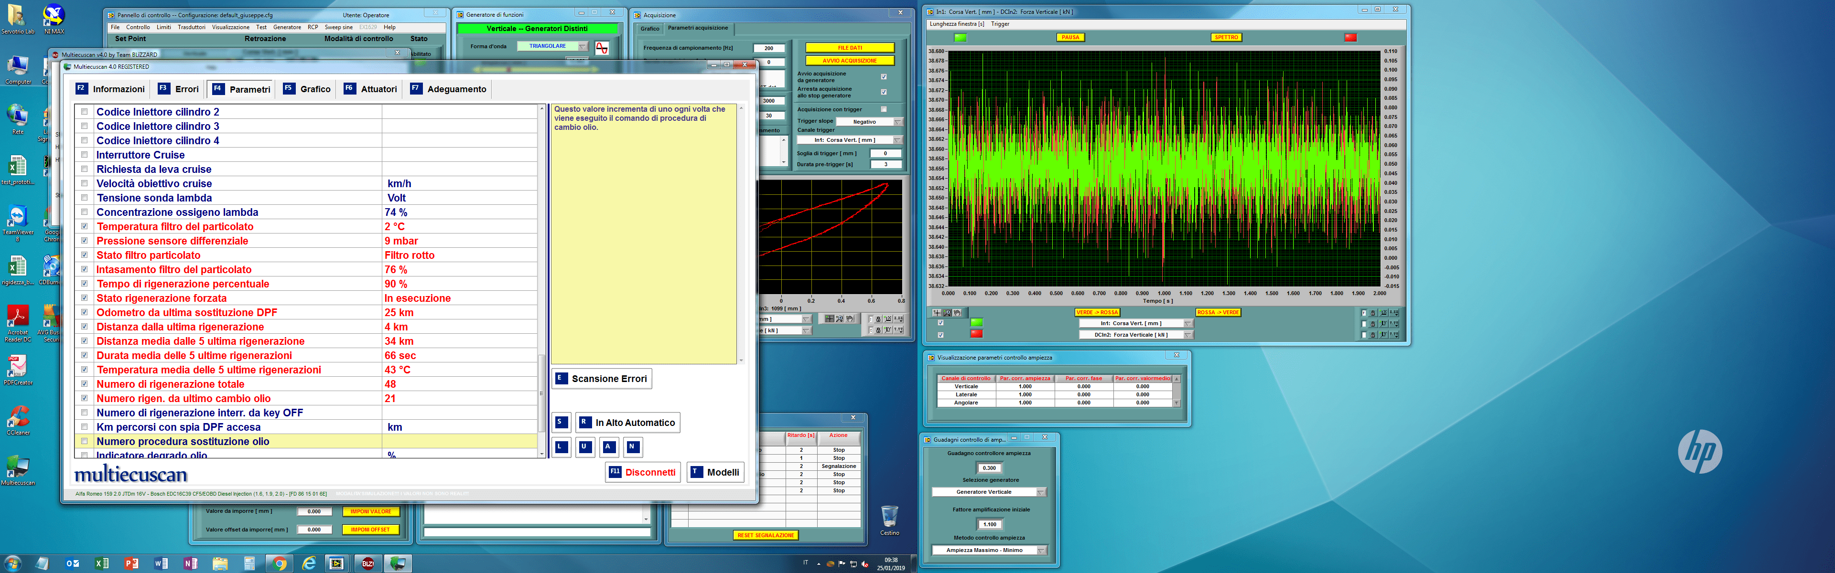The width and height of the screenshot is (1835, 573).
Task: Open TeamViewer desktop shortcut
Action: click(x=18, y=223)
